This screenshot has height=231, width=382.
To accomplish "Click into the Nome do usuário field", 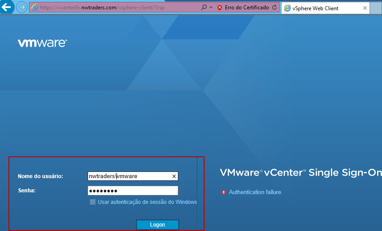I will point(129,176).
